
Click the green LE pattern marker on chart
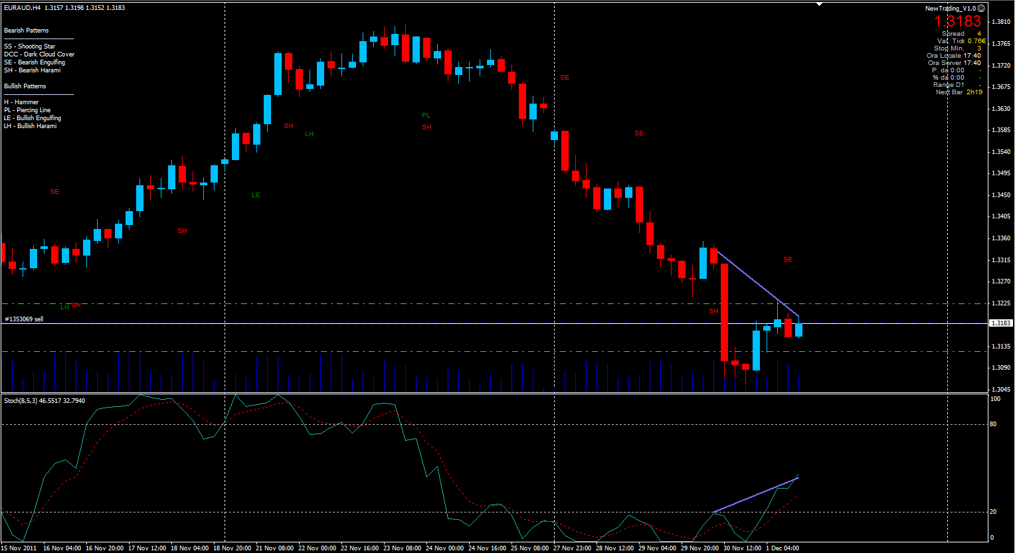(256, 195)
